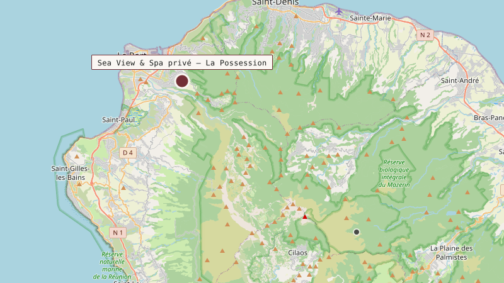This screenshot has height=283, width=504.
Task: Click the Saint-André town label
Action: pyautogui.click(x=460, y=80)
